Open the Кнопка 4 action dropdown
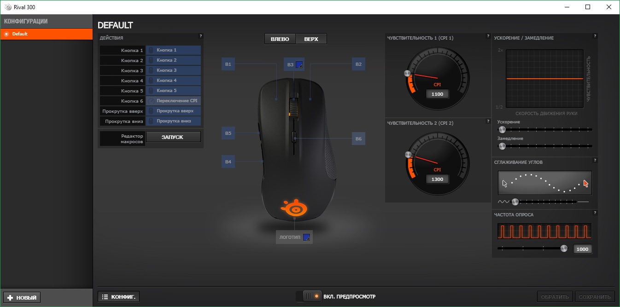The height and width of the screenshot is (307, 620). pyautogui.click(x=173, y=81)
